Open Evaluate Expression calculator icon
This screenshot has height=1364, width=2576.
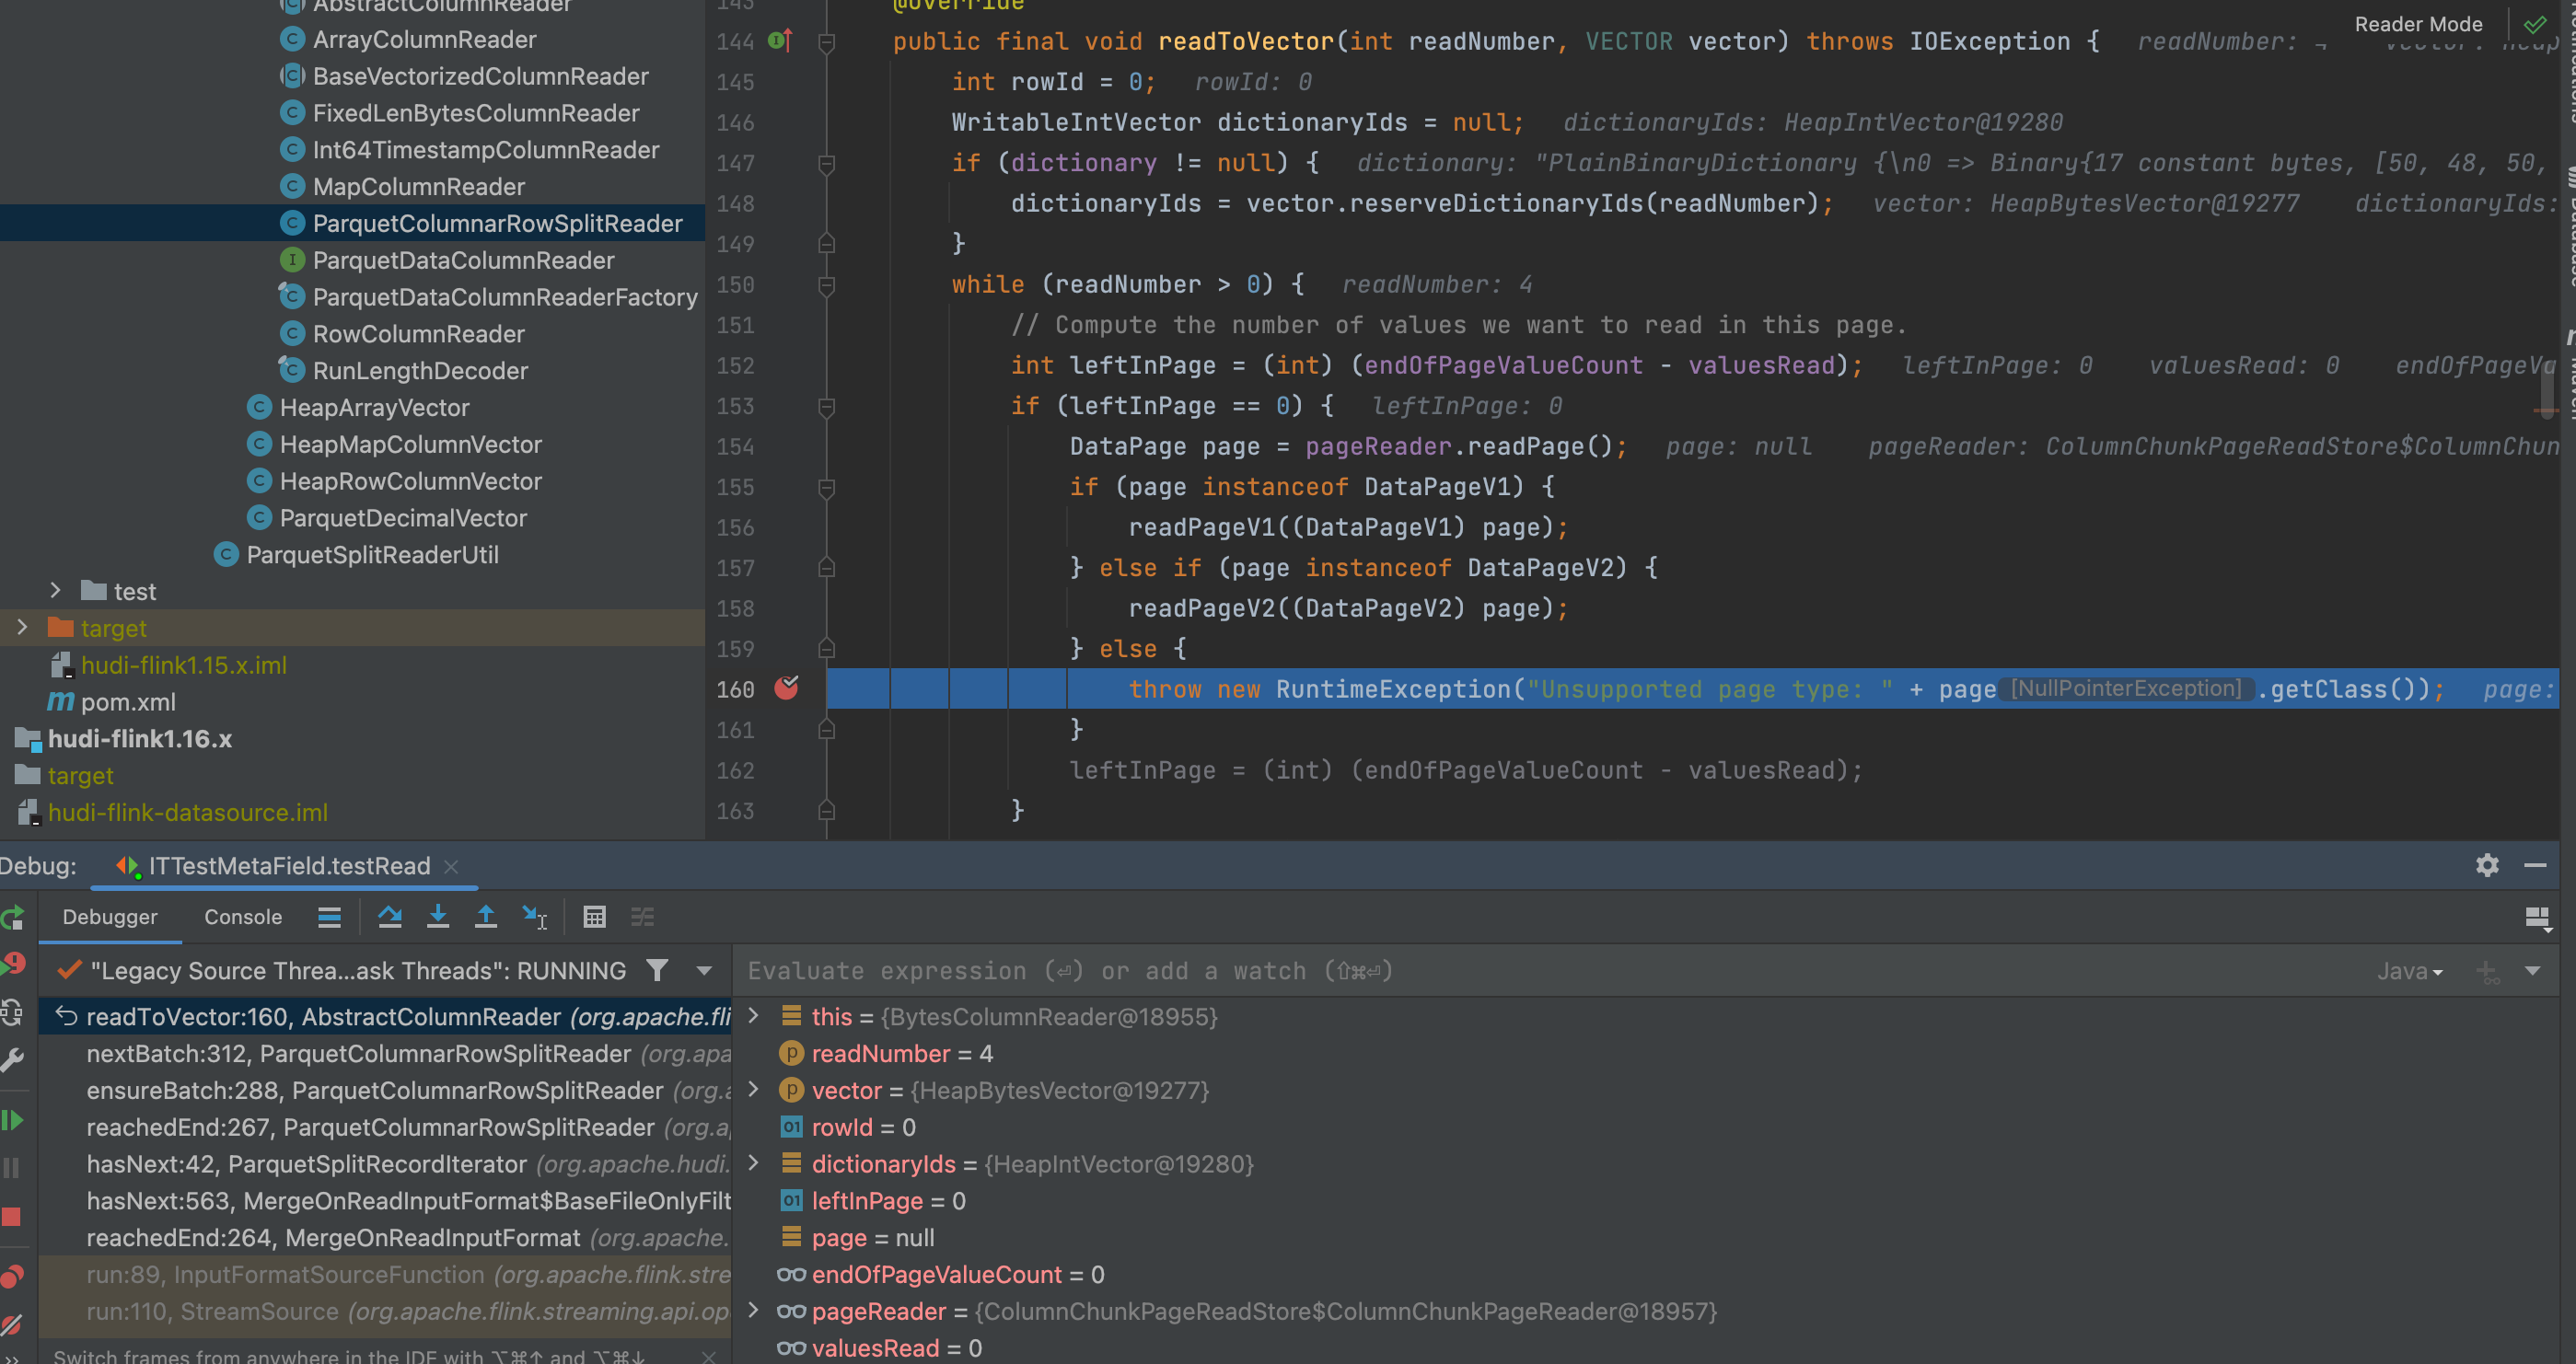point(594,917)
